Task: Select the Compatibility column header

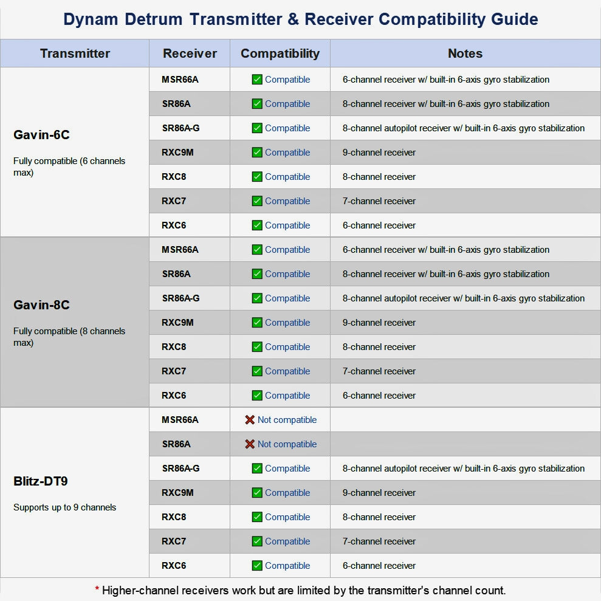Action: click(280, 53)
